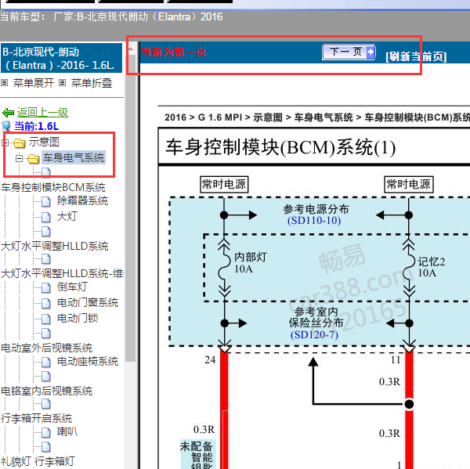This screenshot has height=469, width=470.
Task: Click the 车身控制模块(BCM)系统(1) diagram title
Action: point(280,147)
